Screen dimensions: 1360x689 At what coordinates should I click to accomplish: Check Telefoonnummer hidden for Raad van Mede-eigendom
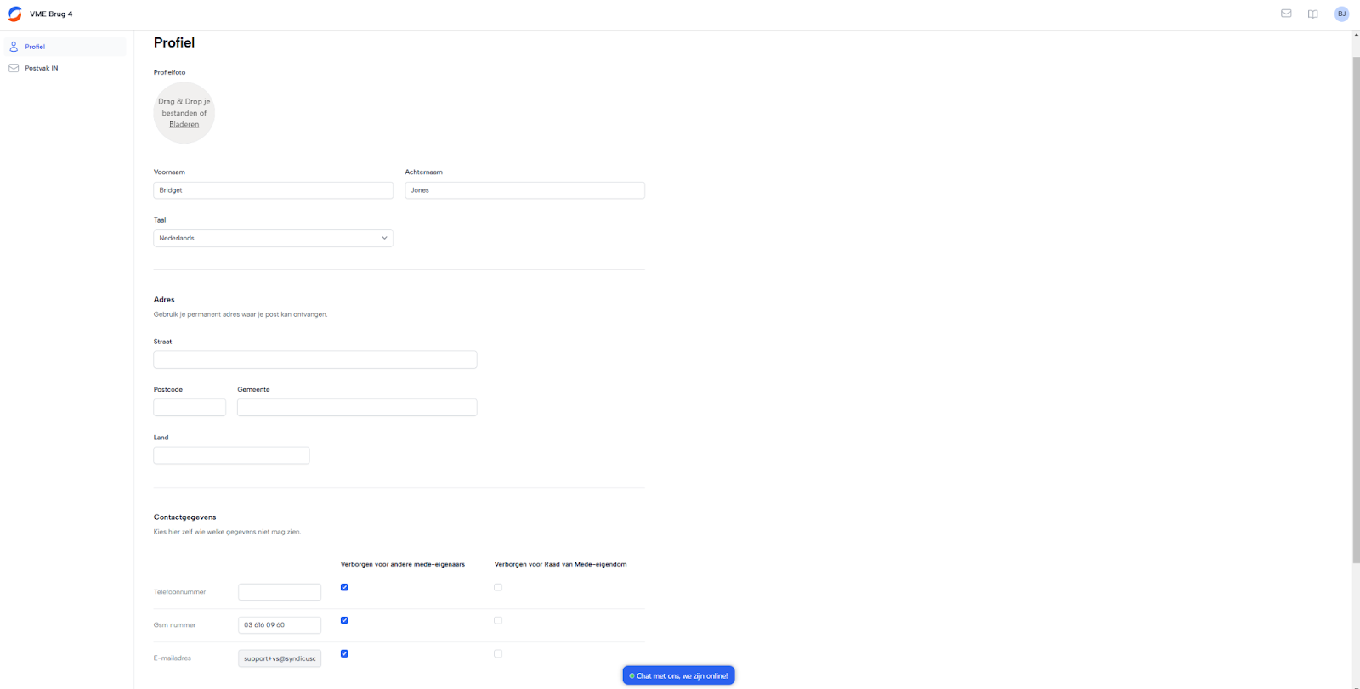[498, 587]
